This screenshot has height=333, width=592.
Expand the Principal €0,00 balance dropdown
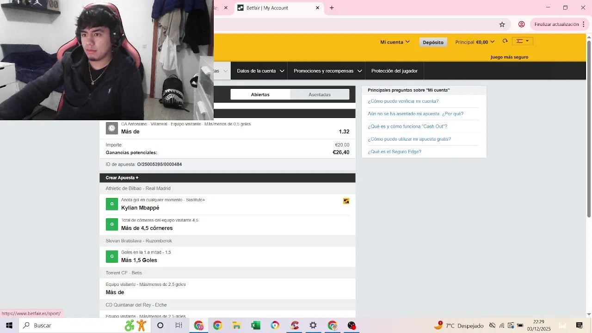pyautogui.click(x=475, y=42)
